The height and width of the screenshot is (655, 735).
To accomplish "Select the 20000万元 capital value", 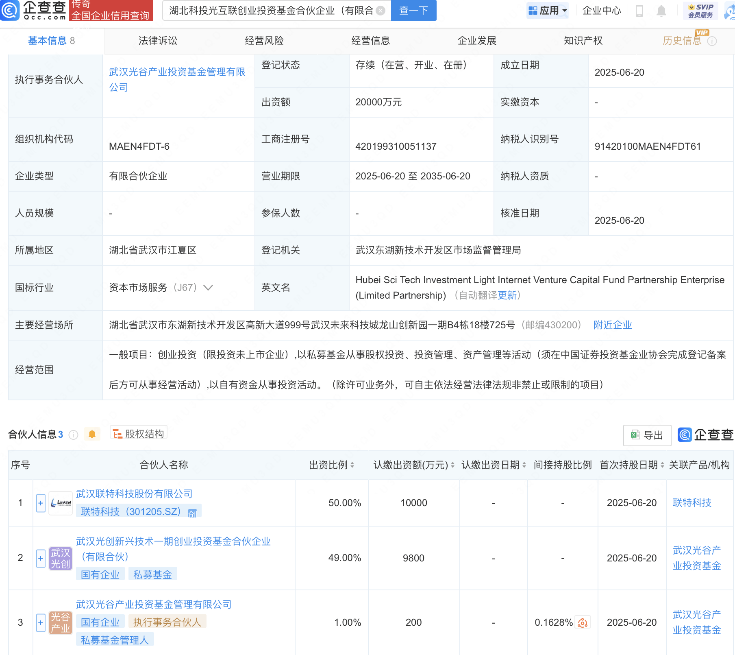I will (378, 102).
